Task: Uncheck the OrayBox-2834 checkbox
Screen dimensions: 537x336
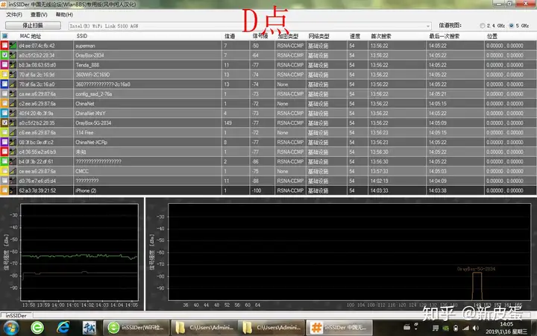Action: pyautogui.click(x=4, y=55)
